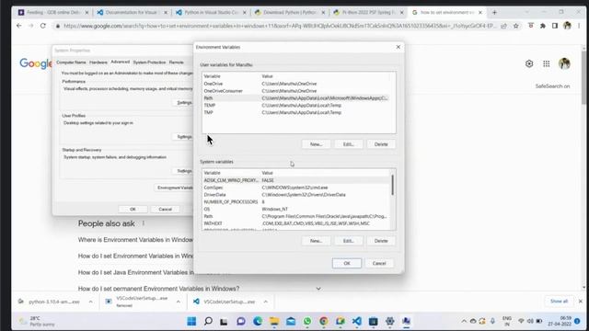Switch to GDB online Debugger tab

(52, 12)
